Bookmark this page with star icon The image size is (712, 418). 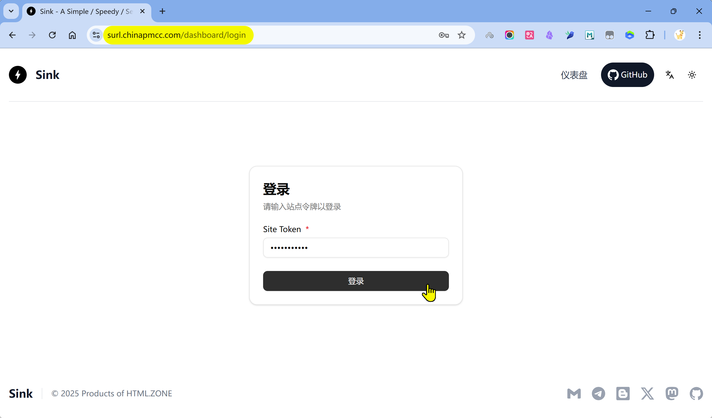point(462,35)
